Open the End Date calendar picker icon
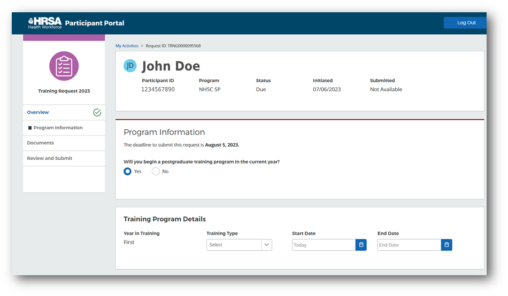 pyautogui.click(x=447, y=245)
